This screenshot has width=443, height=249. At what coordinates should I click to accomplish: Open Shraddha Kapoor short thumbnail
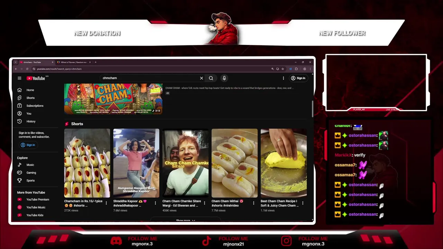[136, 163]
